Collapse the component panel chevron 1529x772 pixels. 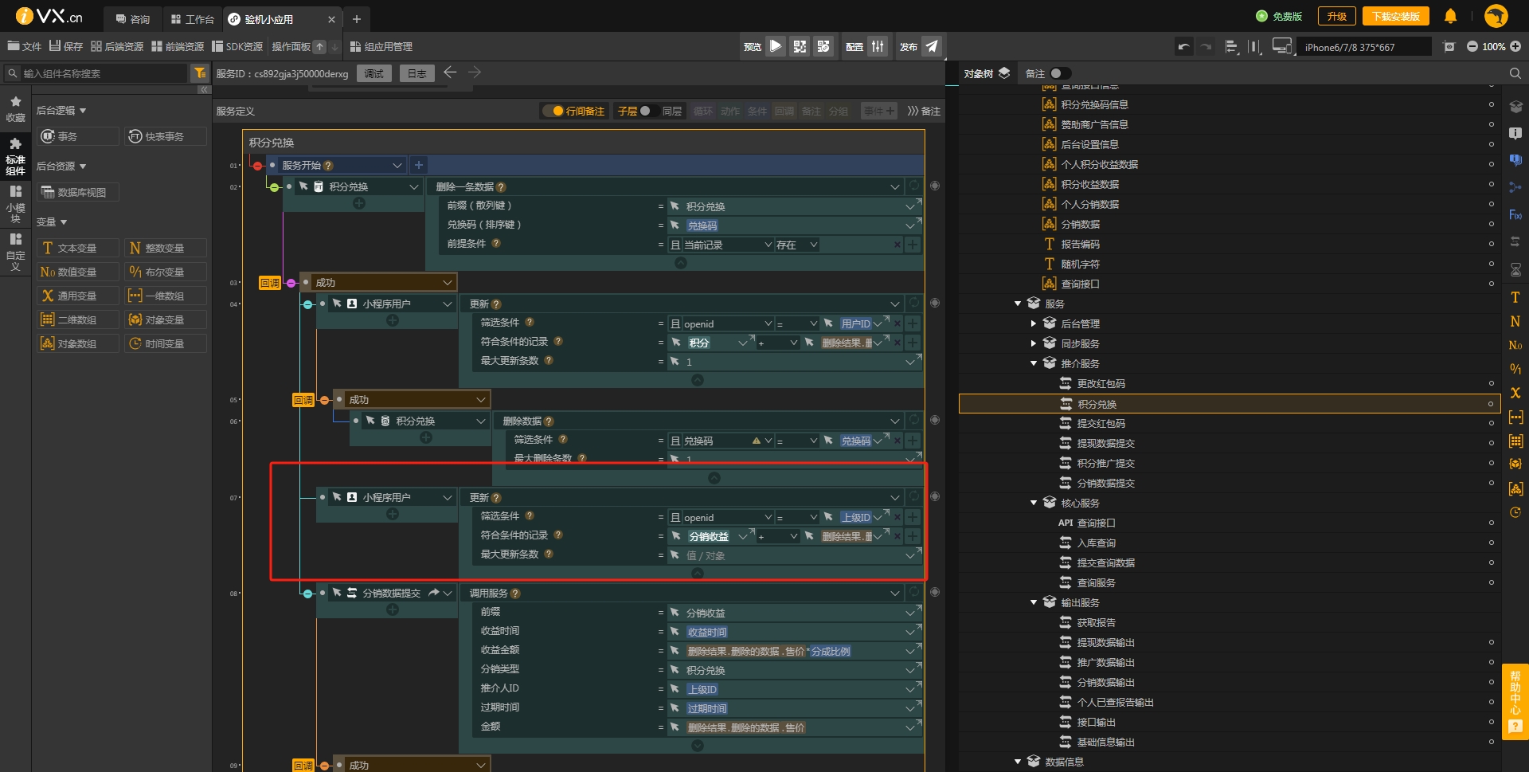(204, 90)
